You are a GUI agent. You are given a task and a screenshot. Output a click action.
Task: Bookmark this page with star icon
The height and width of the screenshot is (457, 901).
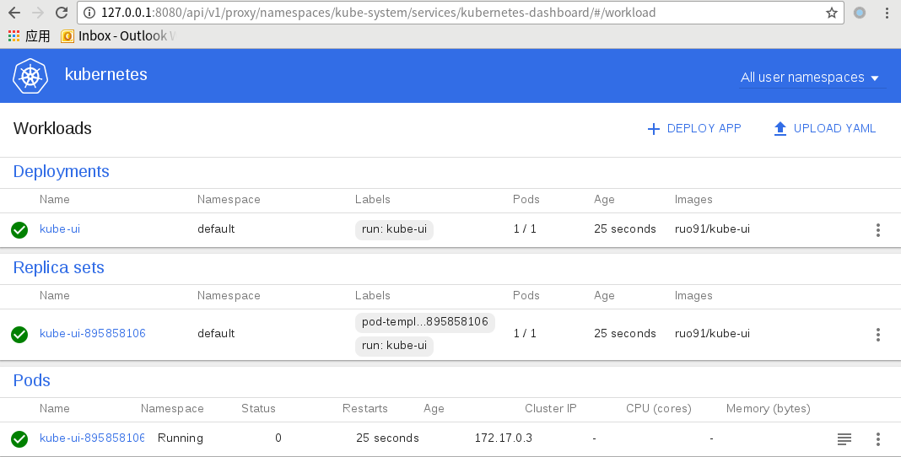coord(832,13)
